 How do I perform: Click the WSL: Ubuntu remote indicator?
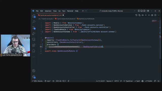[x=37, y=81]
